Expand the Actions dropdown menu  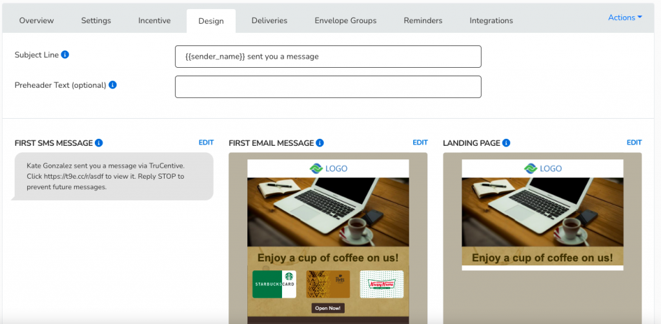(x=625, y=17)
